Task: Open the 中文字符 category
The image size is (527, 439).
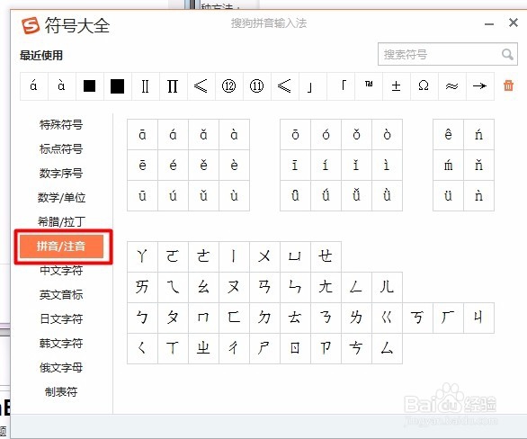Action: coord(61,270)
